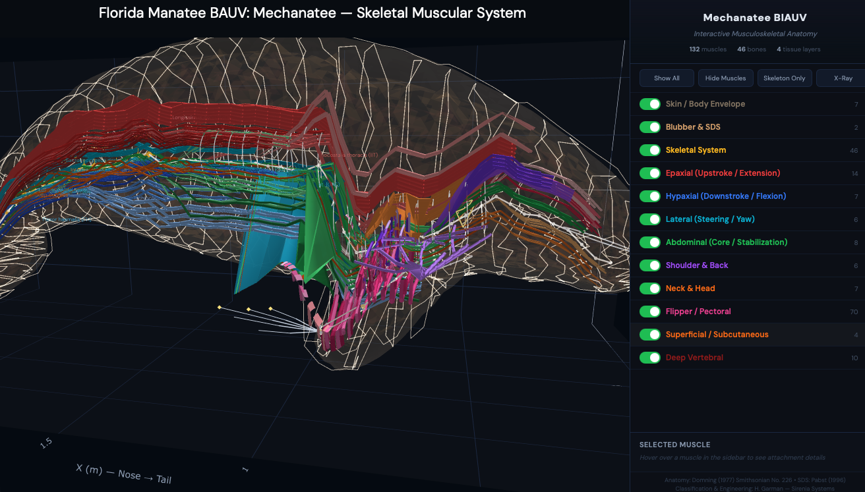
Task: Select the Flipper / Pectoral label
Action: pyautogui.click(x=698, y=312)
